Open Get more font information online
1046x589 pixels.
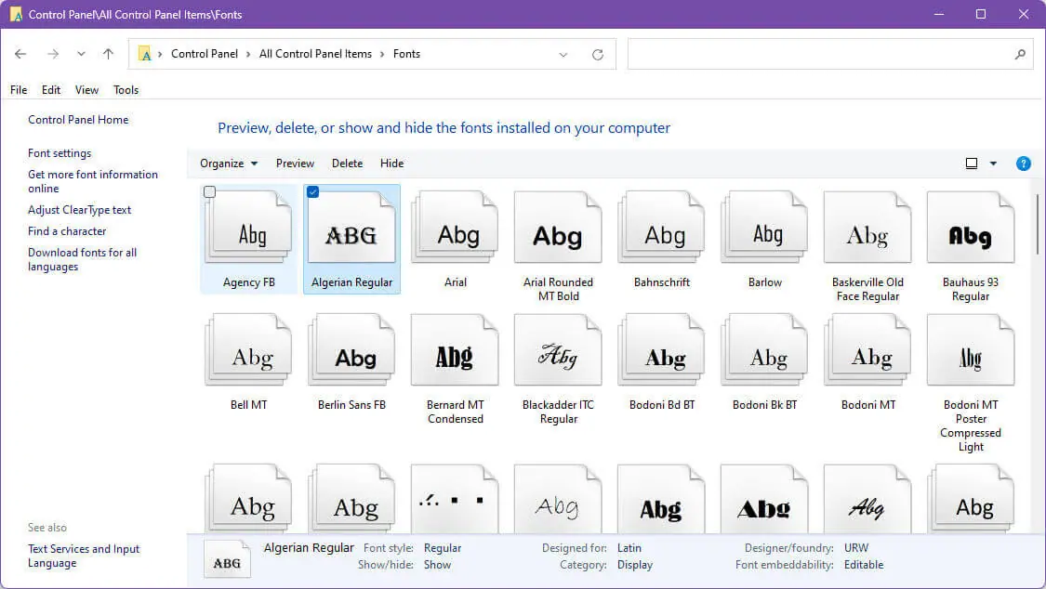93,181
